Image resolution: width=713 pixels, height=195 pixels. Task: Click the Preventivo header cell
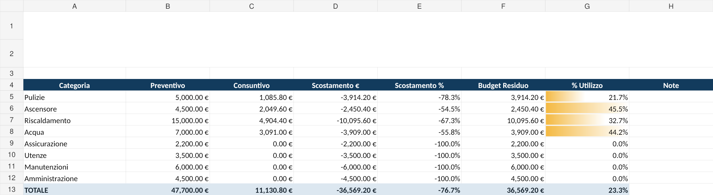168,85
